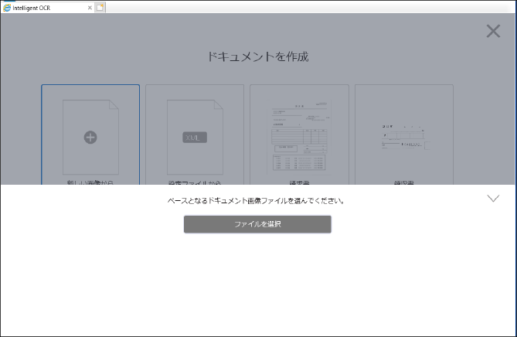Click the 設定ファイルから card label
The height and width of the screenshot is (337, 517).
coord(195,182)
